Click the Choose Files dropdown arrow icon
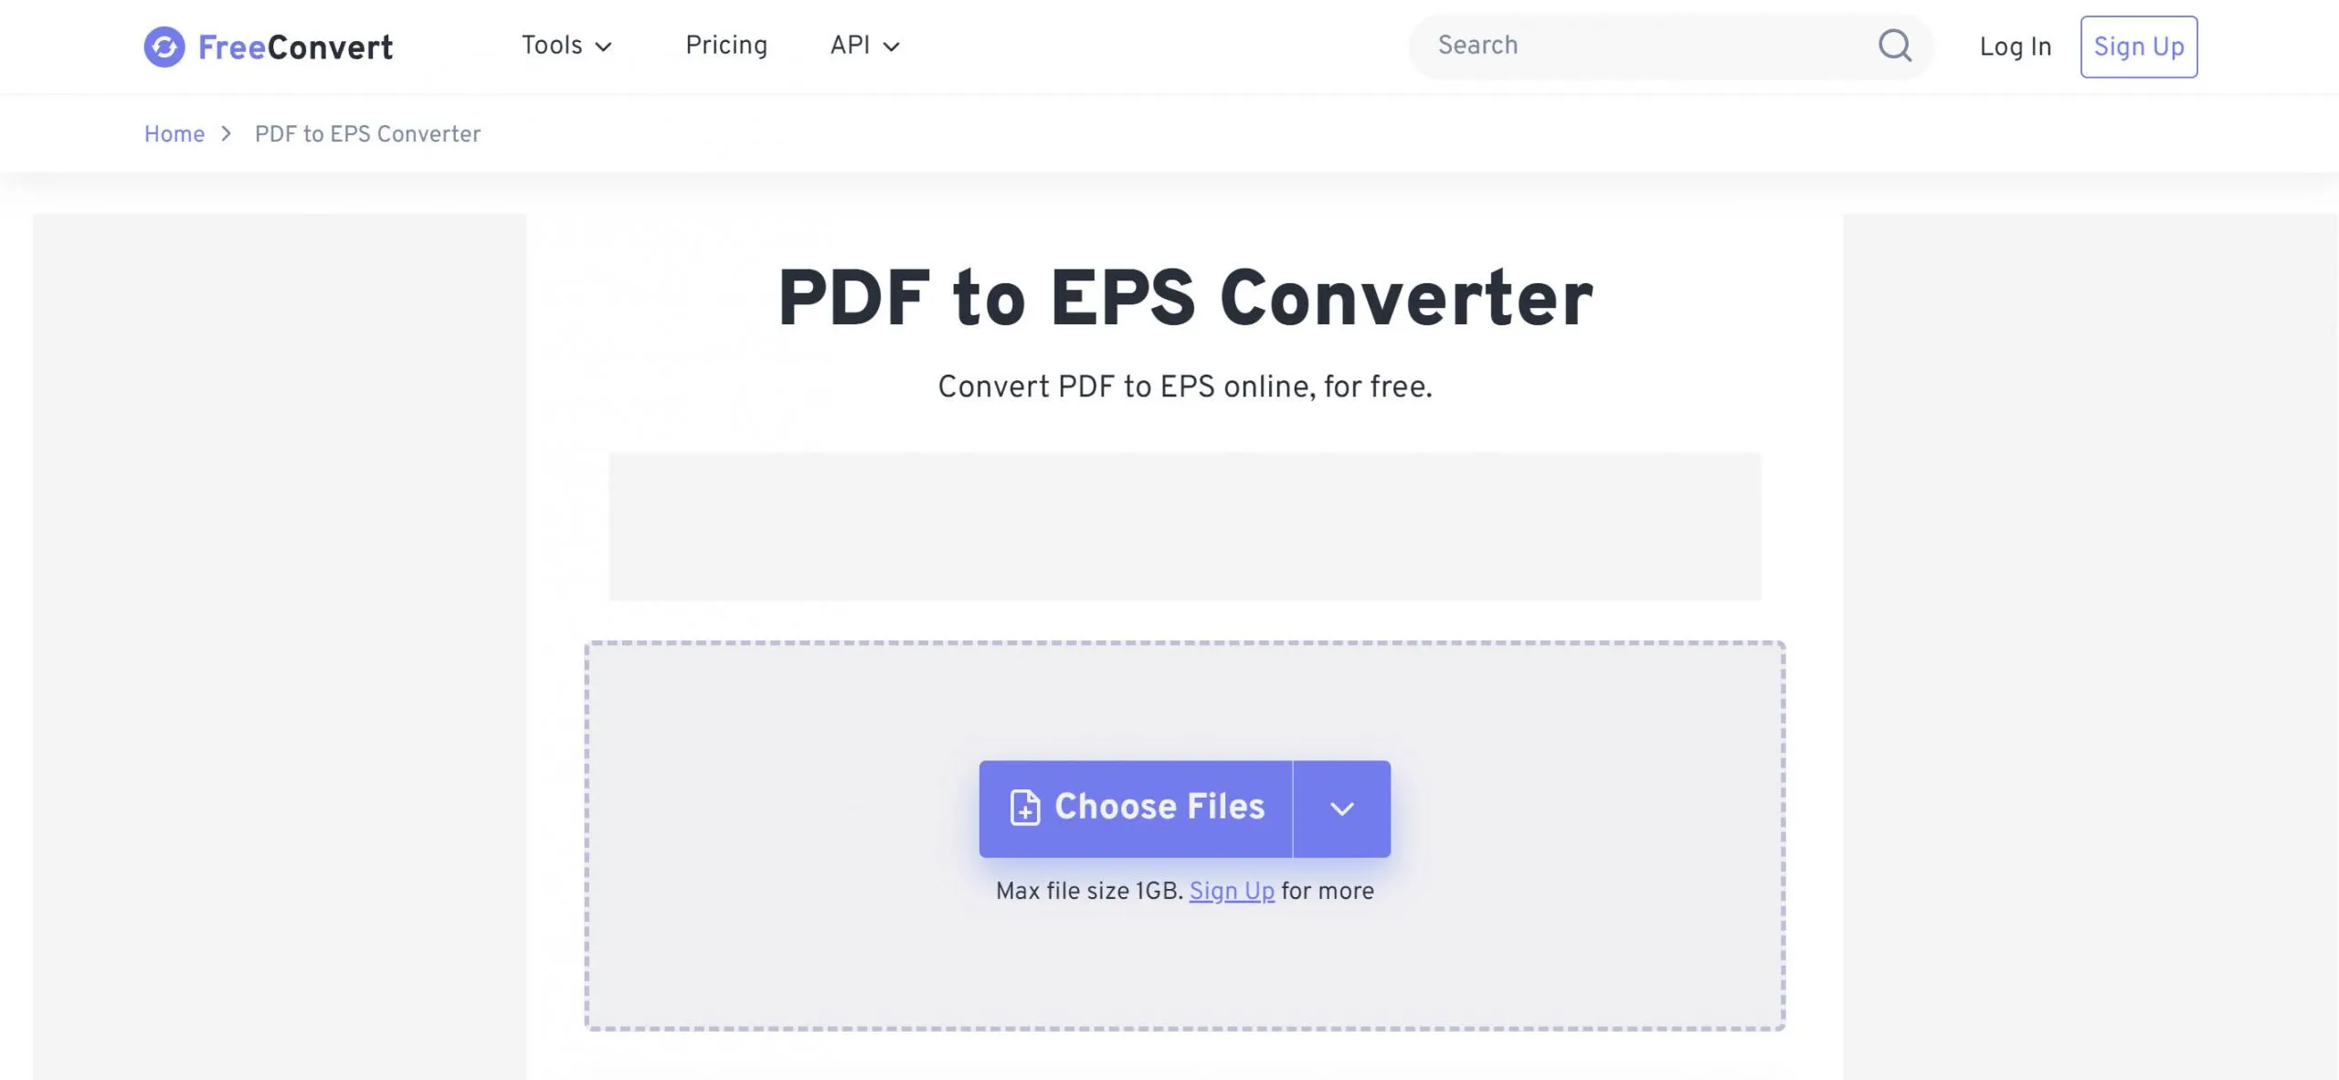 1341,809
